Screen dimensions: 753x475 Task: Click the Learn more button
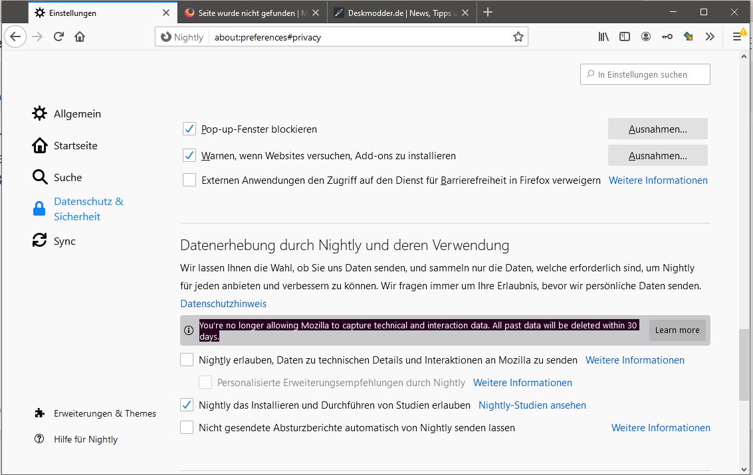[x=677, y=330]
